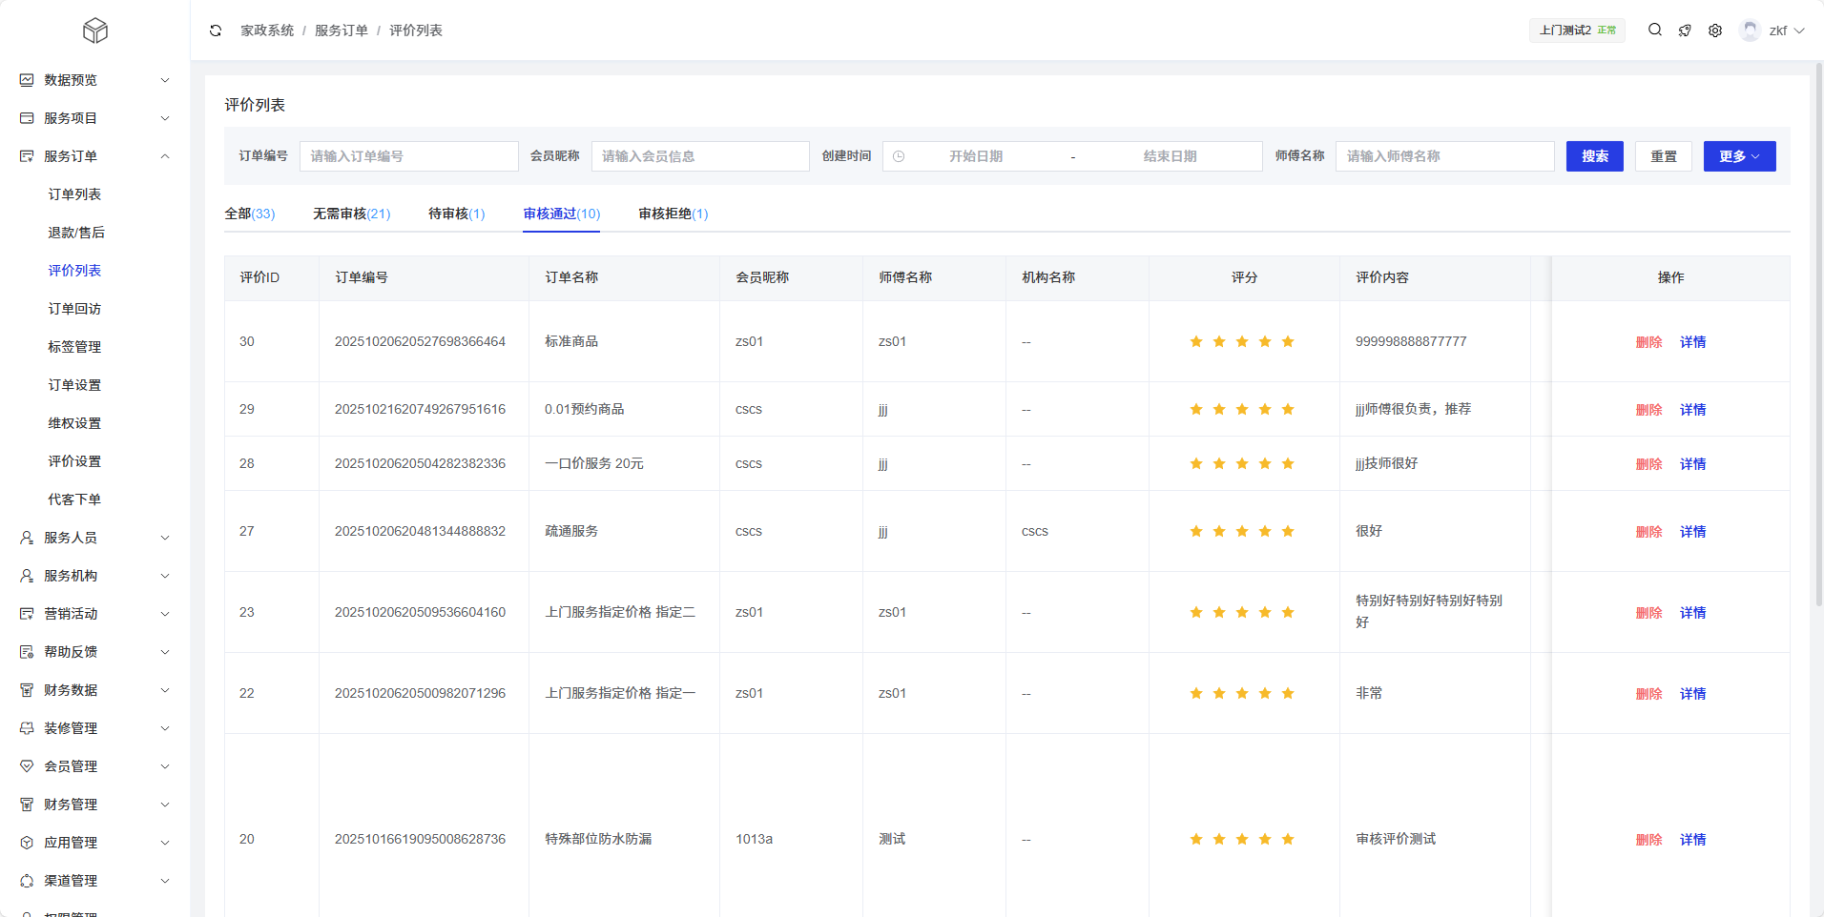Open 订单列表 in the sidebar
Viewport: 1824px width, 917px height.
click(74, 194)
